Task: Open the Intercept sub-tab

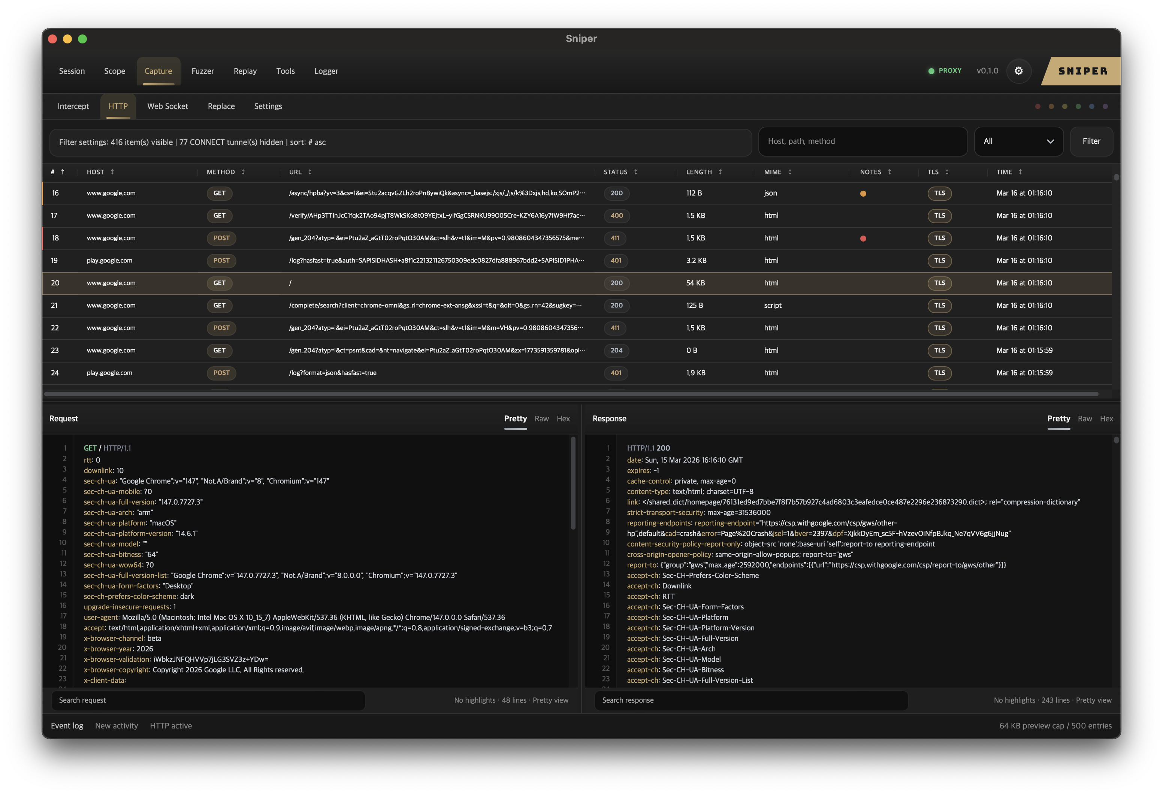Action: [73, 106]
